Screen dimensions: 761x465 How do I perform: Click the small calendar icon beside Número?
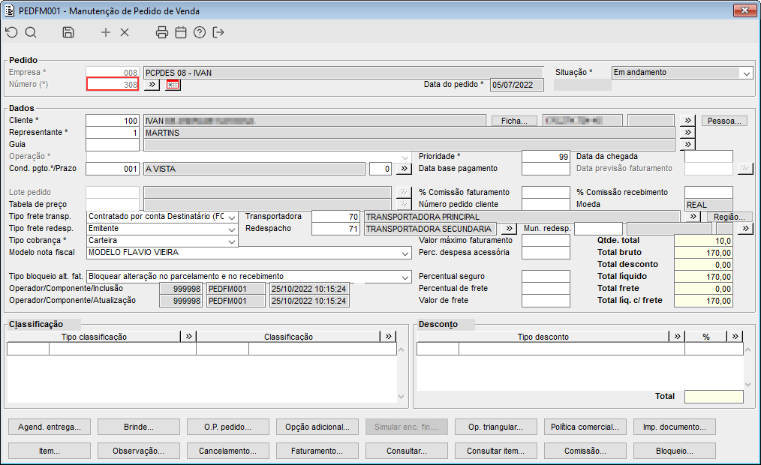coord(173,85)
